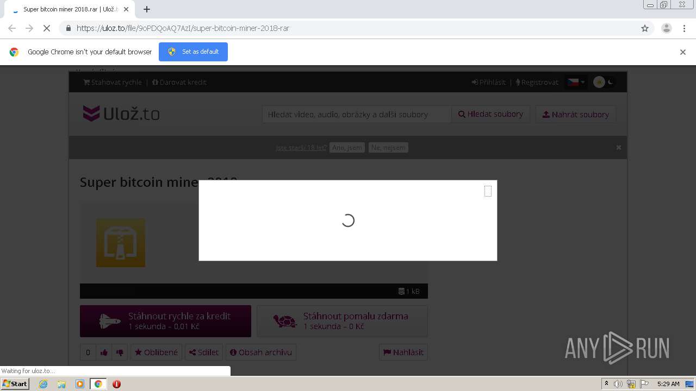
Task: Click Stáhnout pomalu zdarma
Action: click(x=342, y=321)
